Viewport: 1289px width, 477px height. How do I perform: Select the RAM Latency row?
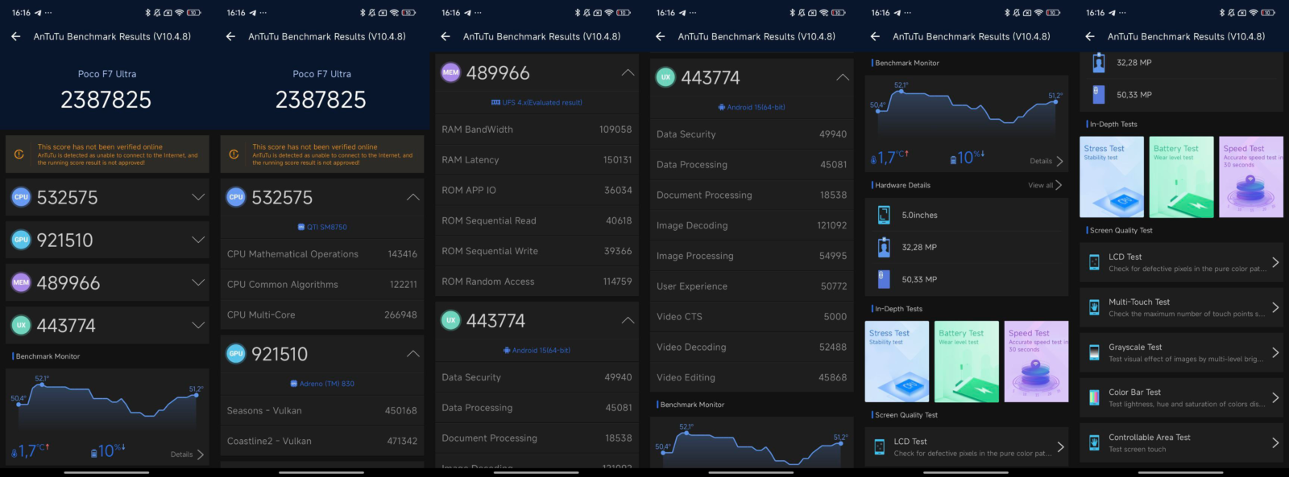tap(537, 160)
